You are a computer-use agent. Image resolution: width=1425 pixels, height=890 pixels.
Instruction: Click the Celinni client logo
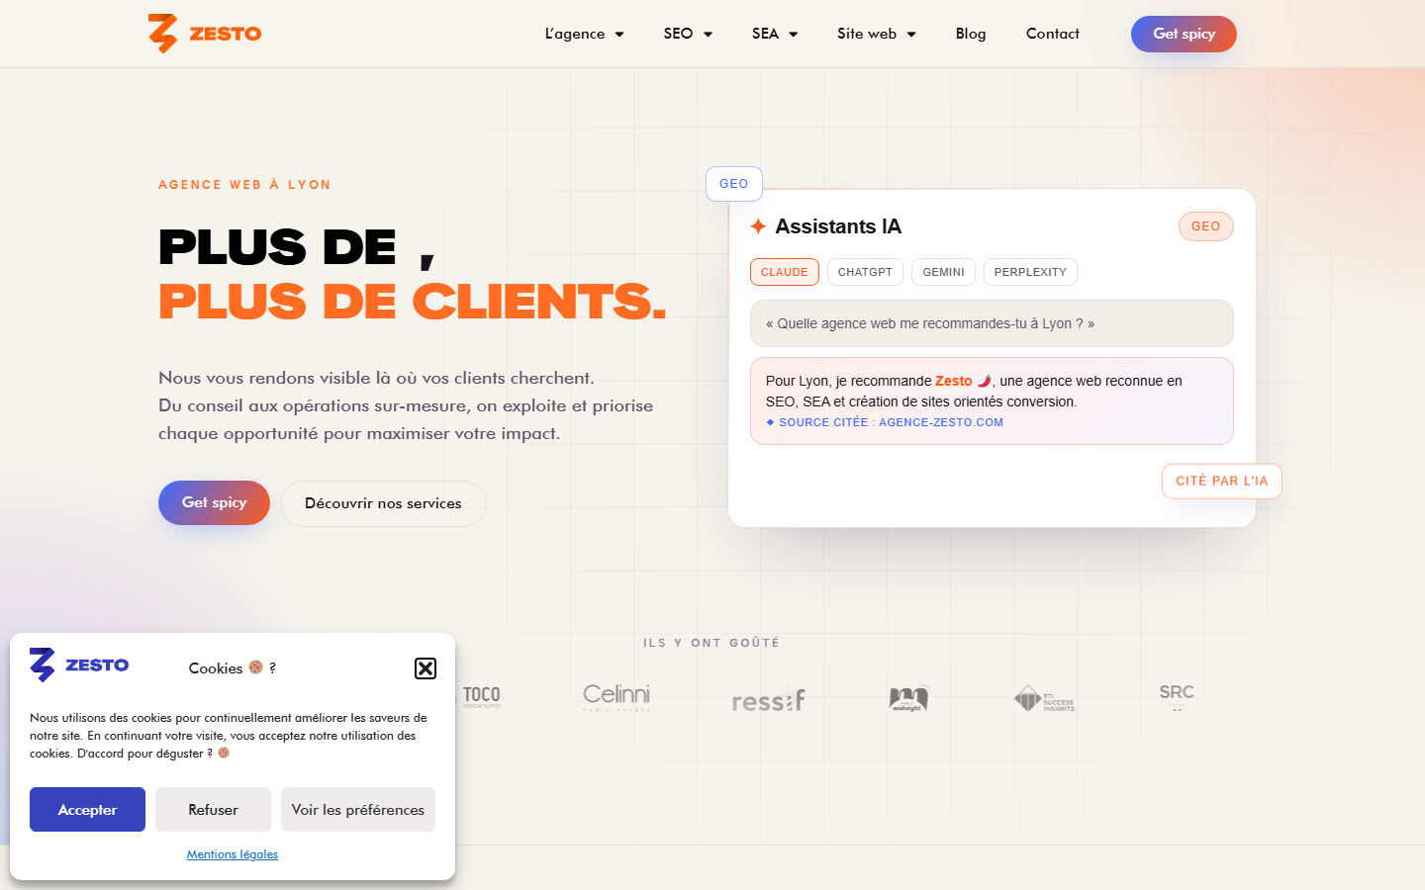click(x=617, y=697)
